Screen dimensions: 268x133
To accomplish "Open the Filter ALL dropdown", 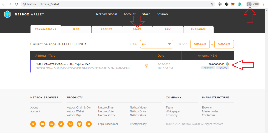I will tap(157, 44).
